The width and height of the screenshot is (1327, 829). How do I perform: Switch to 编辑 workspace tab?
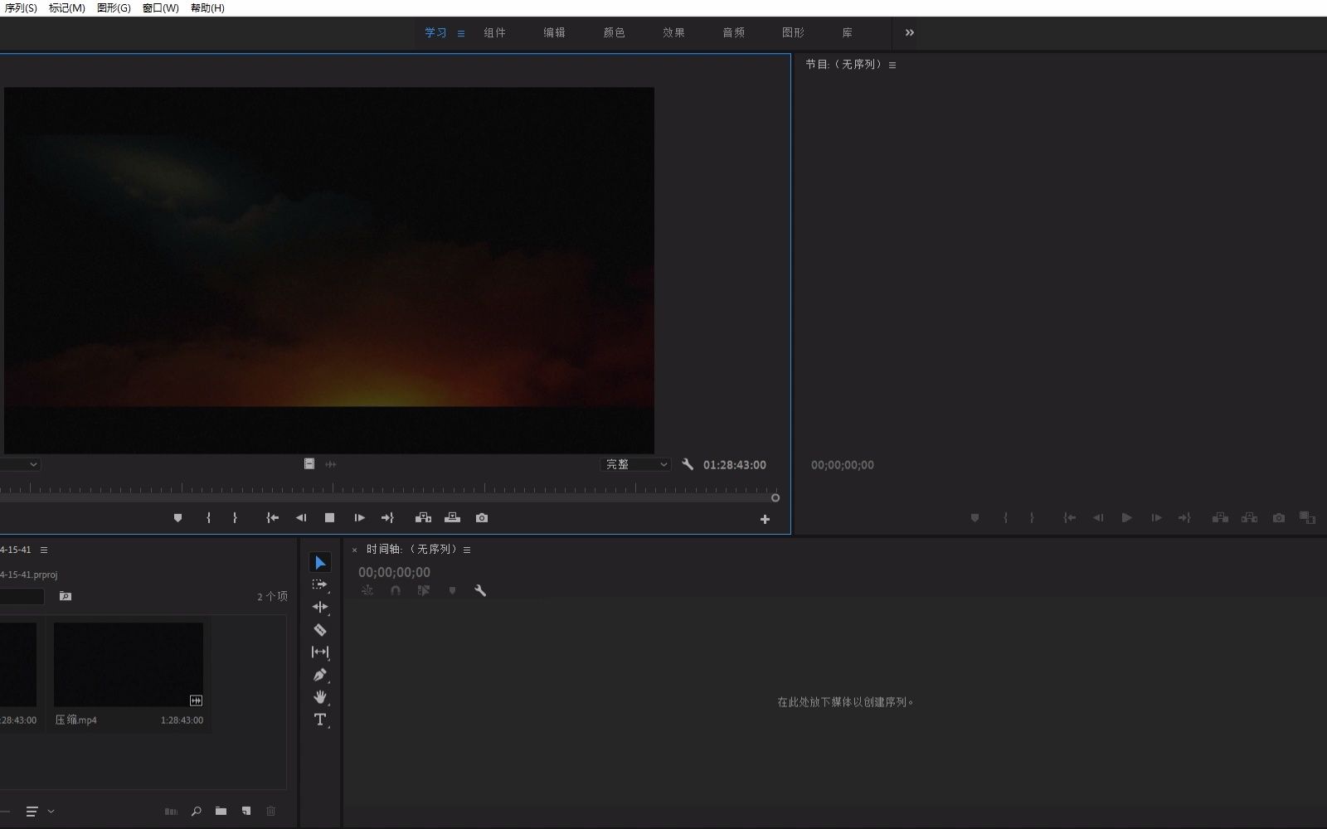(x=555, y=33)
